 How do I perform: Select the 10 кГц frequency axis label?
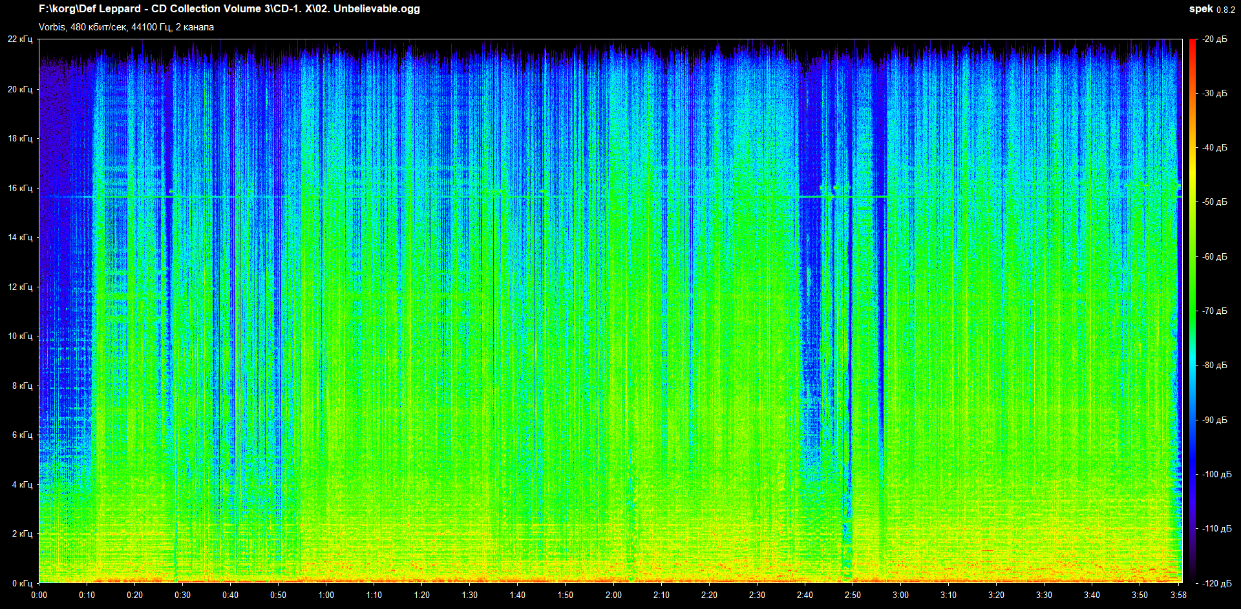click(x=20, y=336)
